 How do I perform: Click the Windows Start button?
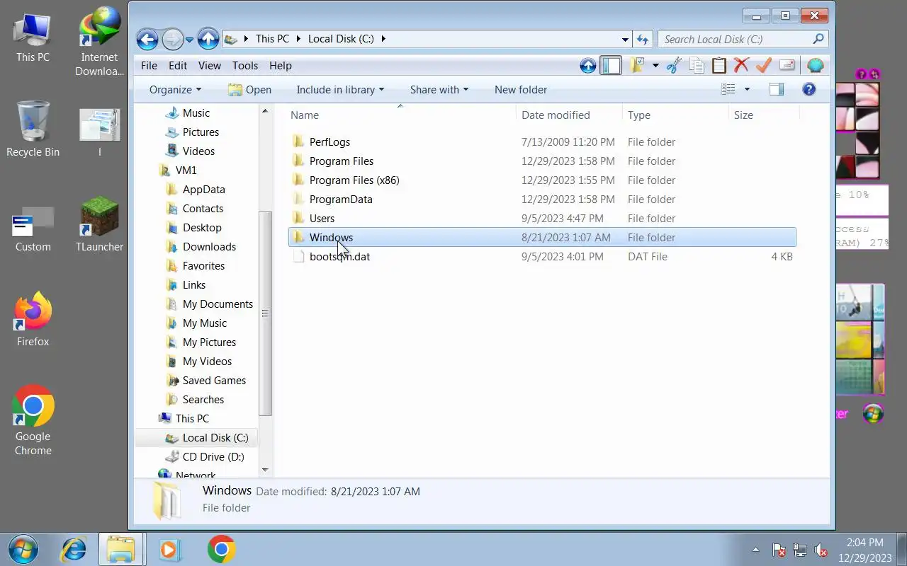click(x=23, y=549)
